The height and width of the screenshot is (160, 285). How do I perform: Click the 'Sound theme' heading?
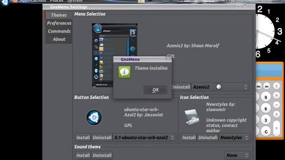click(87, 147)
